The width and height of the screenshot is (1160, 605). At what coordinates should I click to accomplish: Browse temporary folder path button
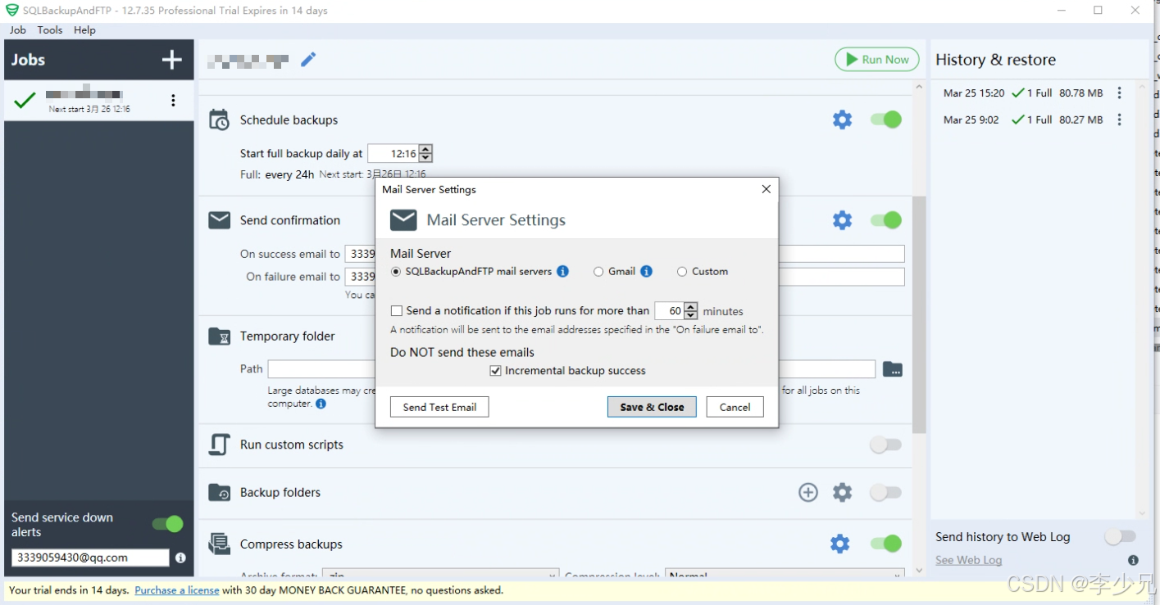pos(893,369)
